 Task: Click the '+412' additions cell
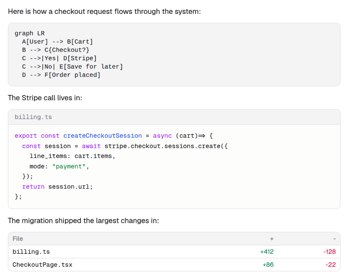[267, 252]
